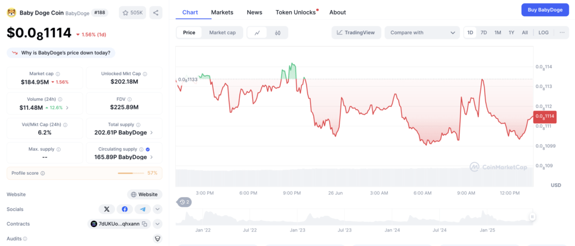Viewport: 575px width, 246px height.
Task: Open the X (Twitter) social link
Action: (x=107, y=210)
